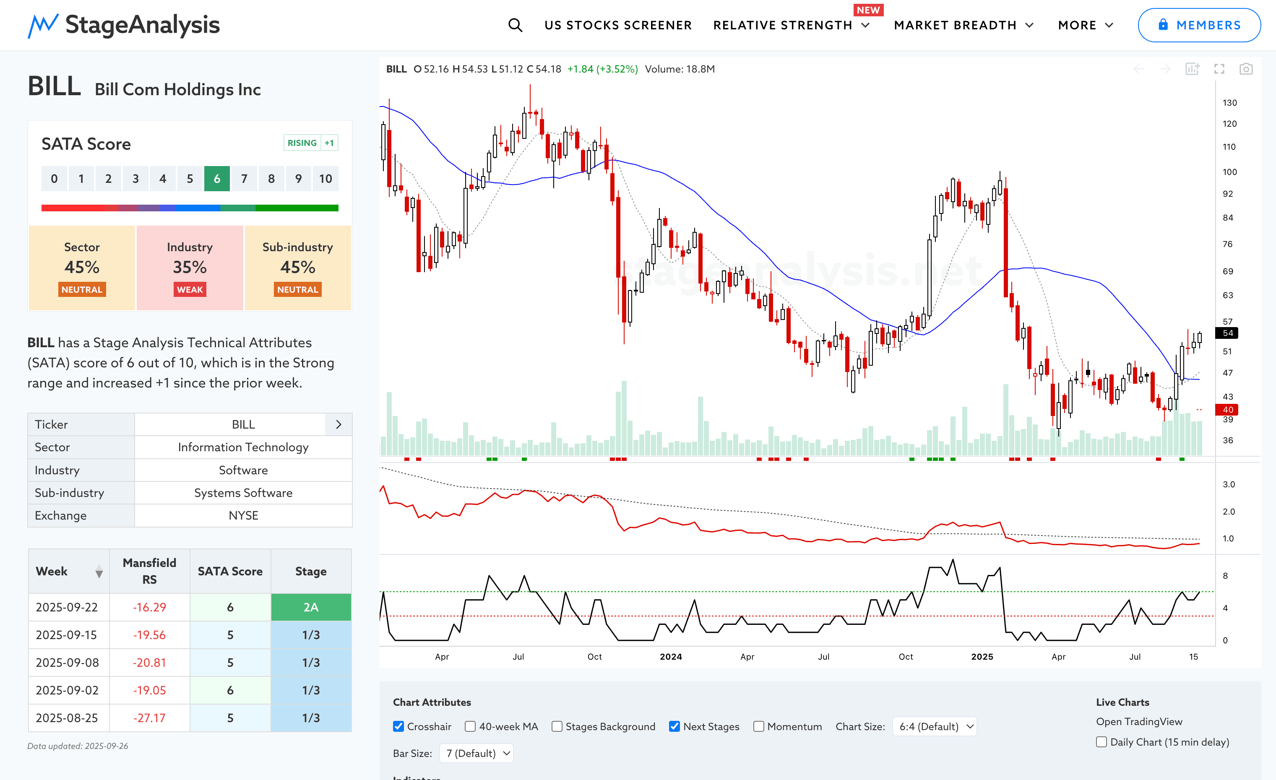Click the chart forward arrow icon
Viewport: 1276px width, 780px height.
pos(1165,69)
